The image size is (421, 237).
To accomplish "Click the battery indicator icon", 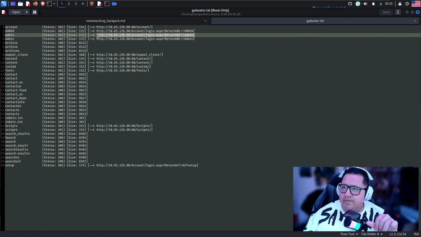I will point(381,4).
